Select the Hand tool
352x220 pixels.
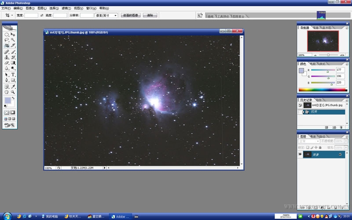pyautogui.click(x=7, y=92)
